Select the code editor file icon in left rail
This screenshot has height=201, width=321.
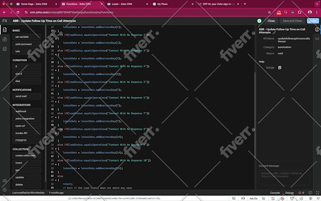point(5,30)
